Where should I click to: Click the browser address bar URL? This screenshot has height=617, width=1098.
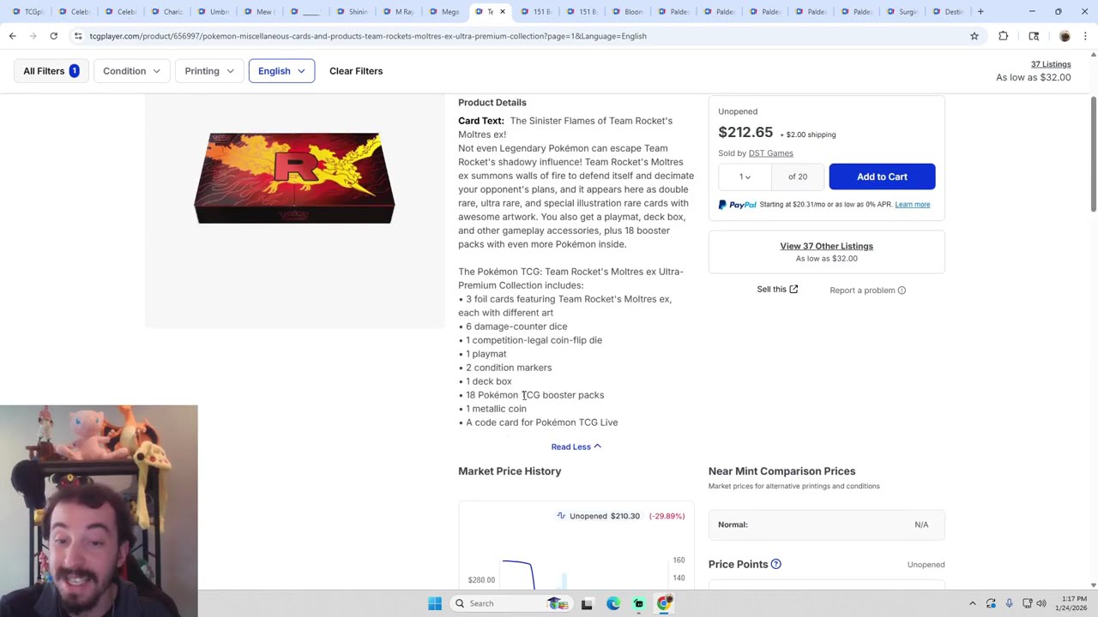[368, 36]
